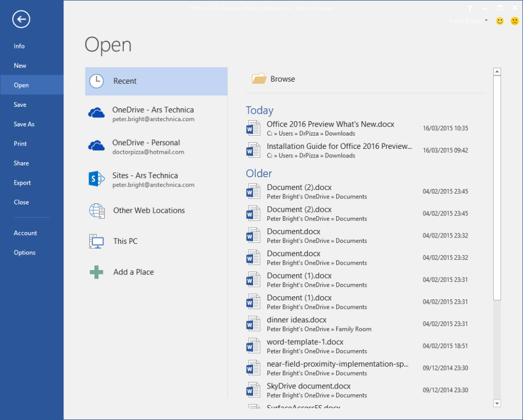Viewport: 523px width, 420px height.
Task: Click the scroll up arrow of the file list
Action: (497, 72)
